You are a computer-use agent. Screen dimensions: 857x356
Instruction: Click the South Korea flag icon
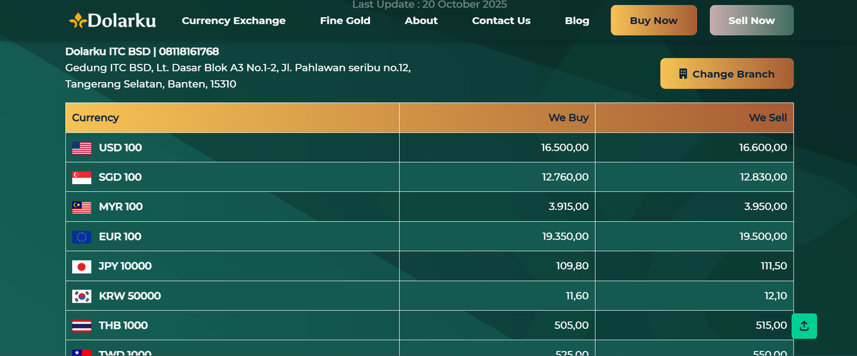[x=81, y=296]
